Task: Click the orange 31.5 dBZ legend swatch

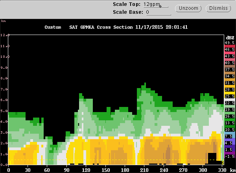Action: (x=229, y=83)
